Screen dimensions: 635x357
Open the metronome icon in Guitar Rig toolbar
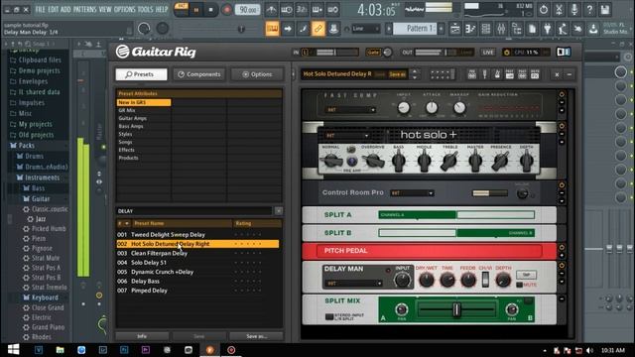(x=497, y=74)
